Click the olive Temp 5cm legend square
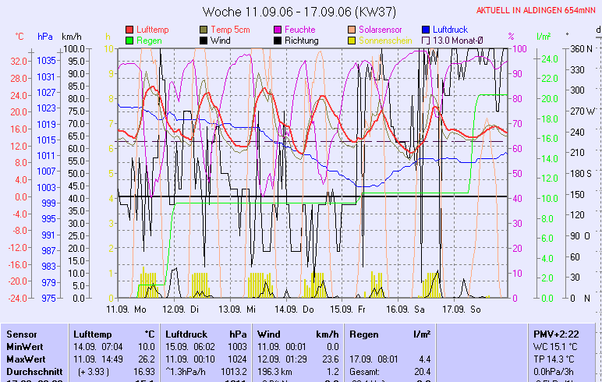Image resolution: width=602 pixels, height=382 pixels. point(204,30)
